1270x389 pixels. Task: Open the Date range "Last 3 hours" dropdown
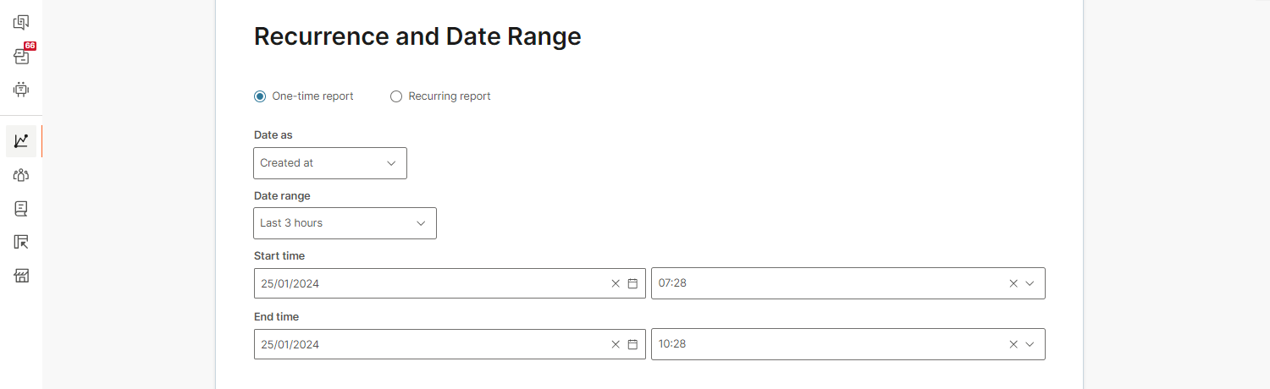[345, 223]
